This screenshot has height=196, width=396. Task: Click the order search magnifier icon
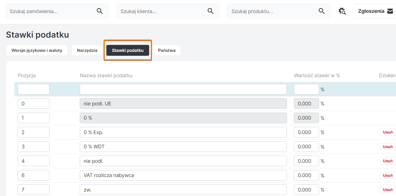100,11
